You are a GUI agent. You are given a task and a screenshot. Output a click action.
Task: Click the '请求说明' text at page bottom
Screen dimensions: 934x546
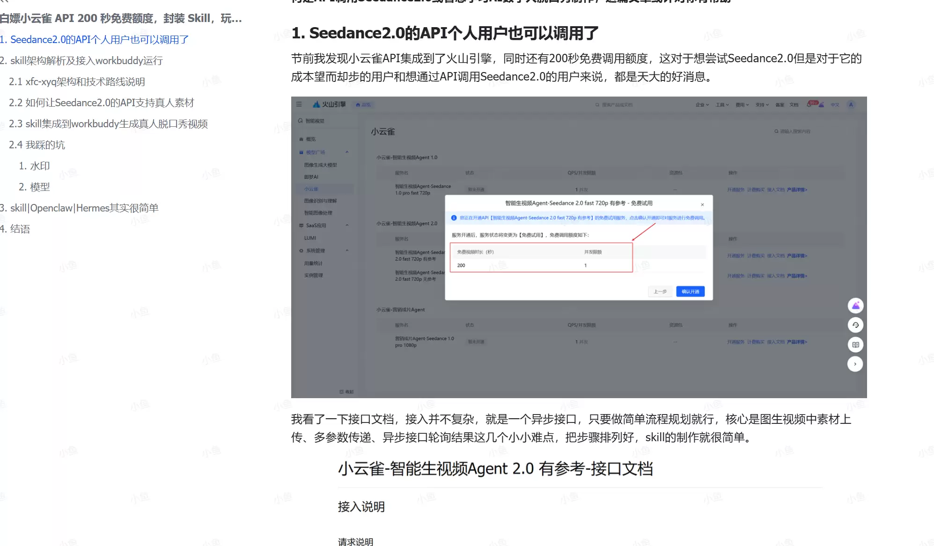(355, 541)
